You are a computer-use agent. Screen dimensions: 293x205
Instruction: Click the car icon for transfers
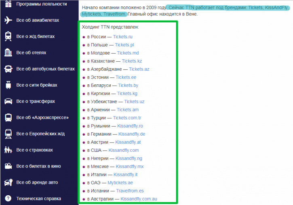click(8, 101)
